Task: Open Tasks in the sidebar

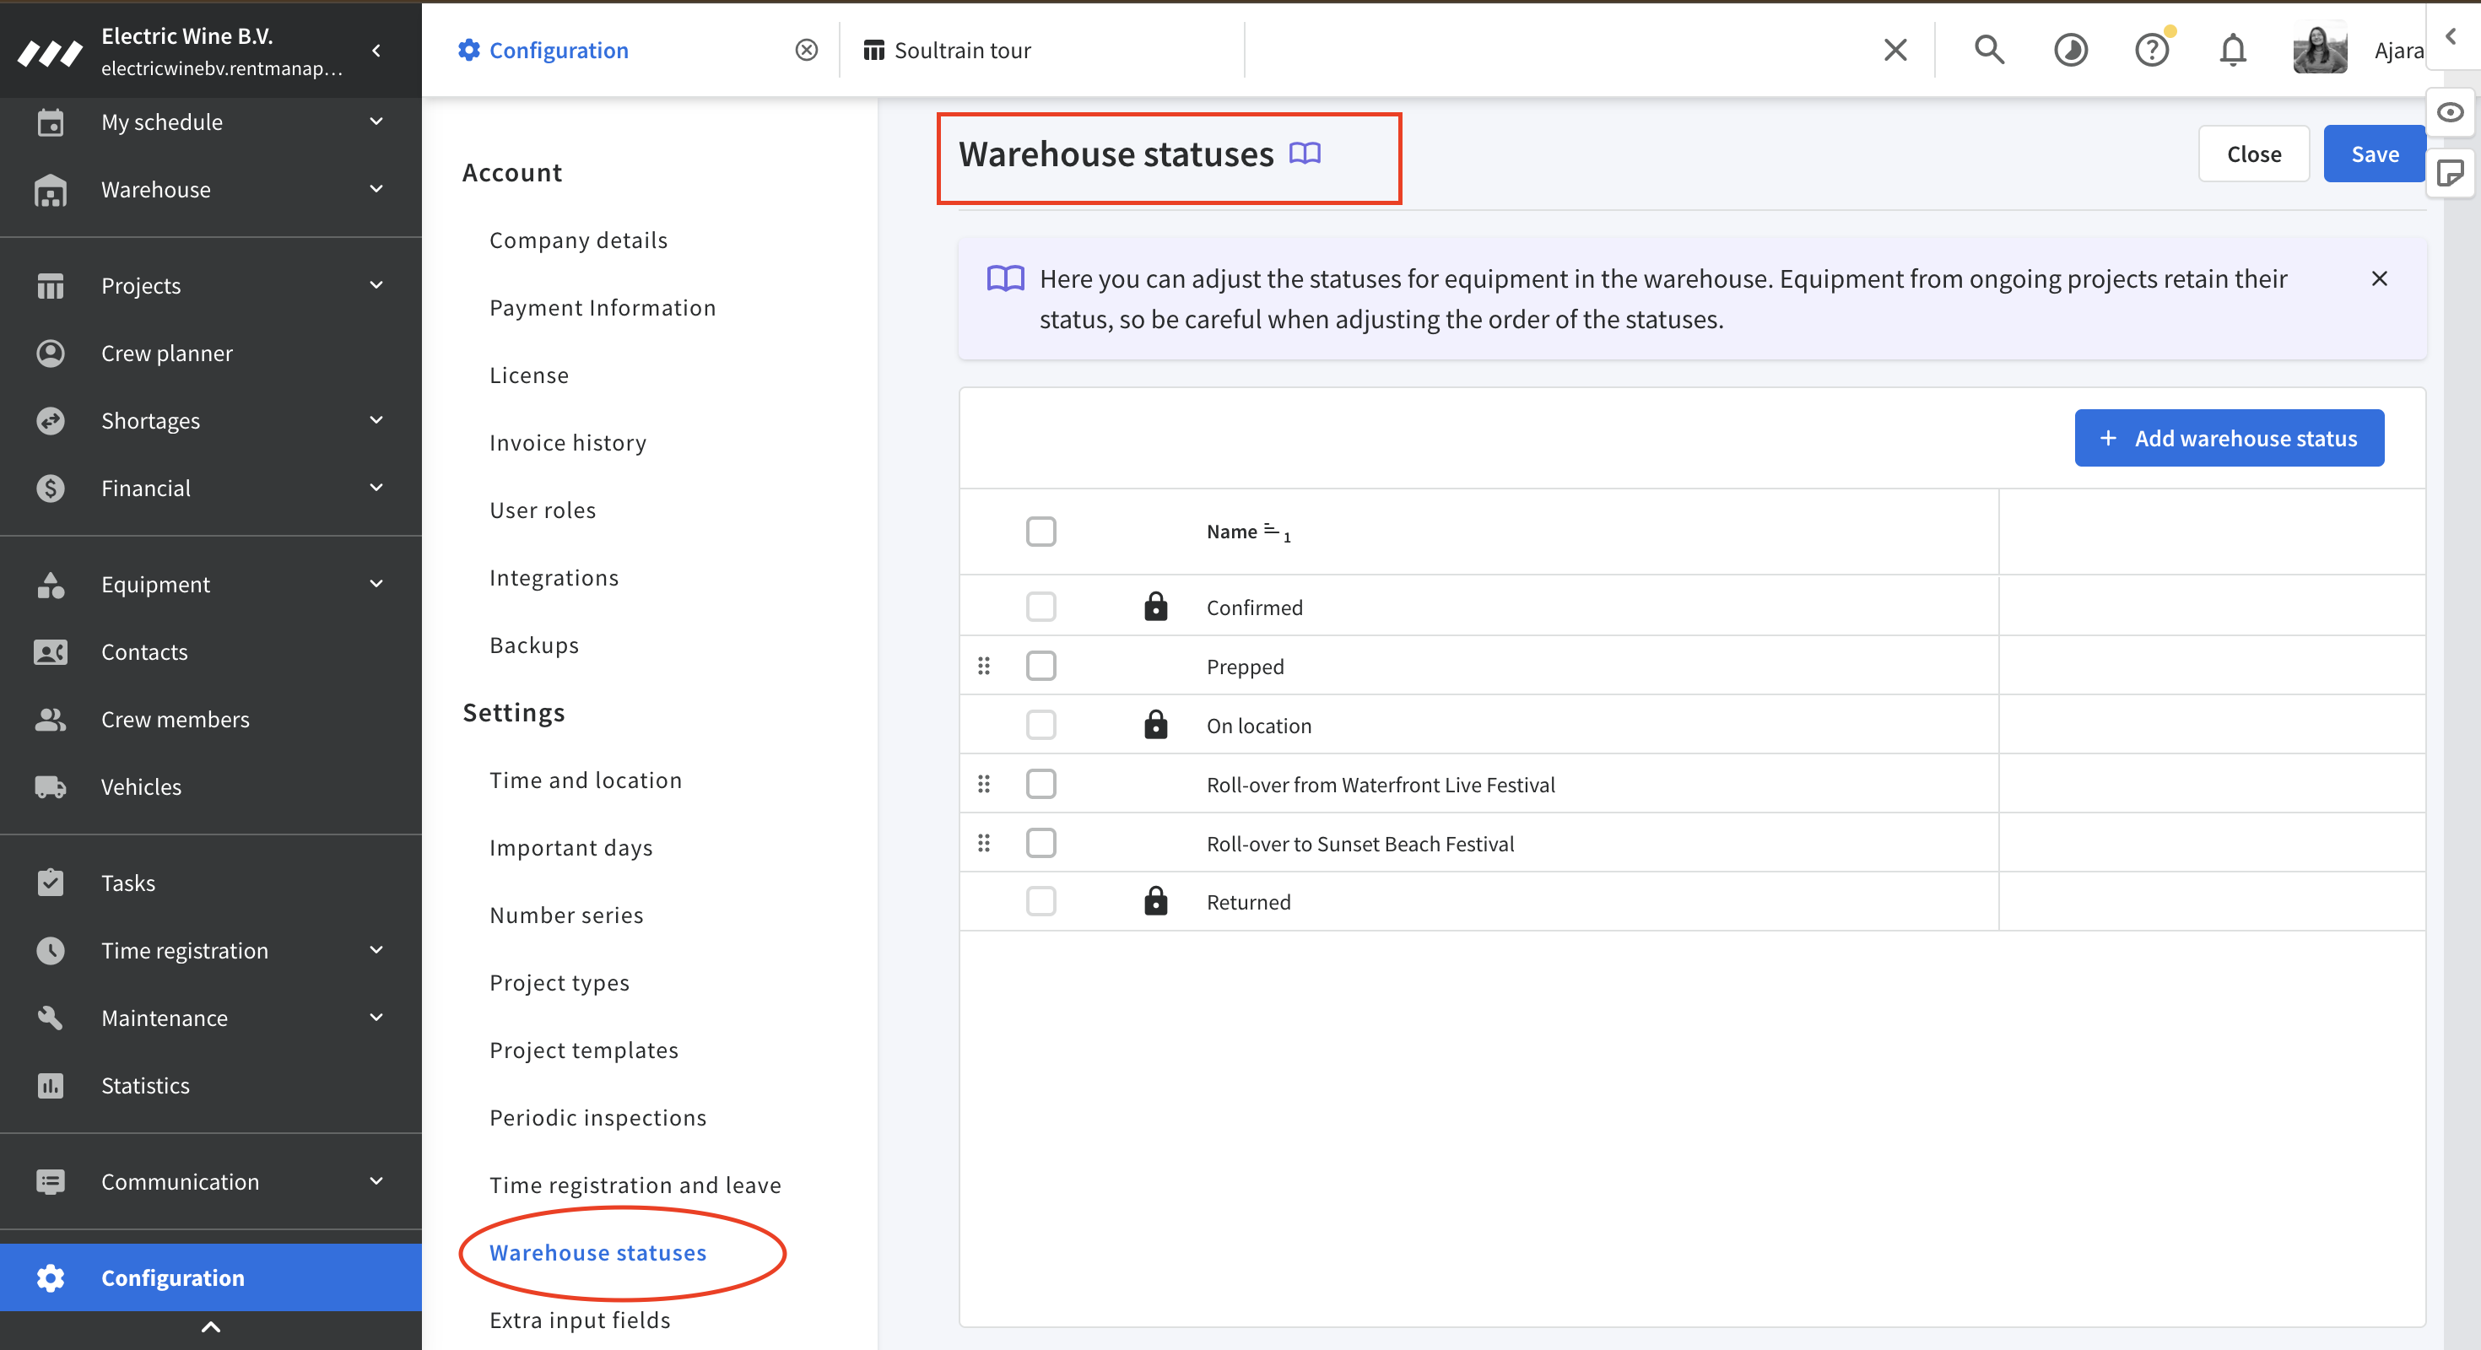Action: click(x=128, y=883)
